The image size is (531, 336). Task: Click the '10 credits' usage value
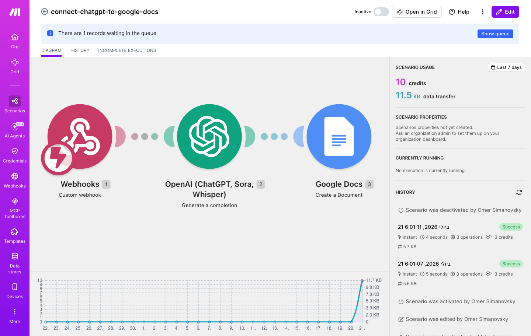pyautogui.click(x=411, y=82)
